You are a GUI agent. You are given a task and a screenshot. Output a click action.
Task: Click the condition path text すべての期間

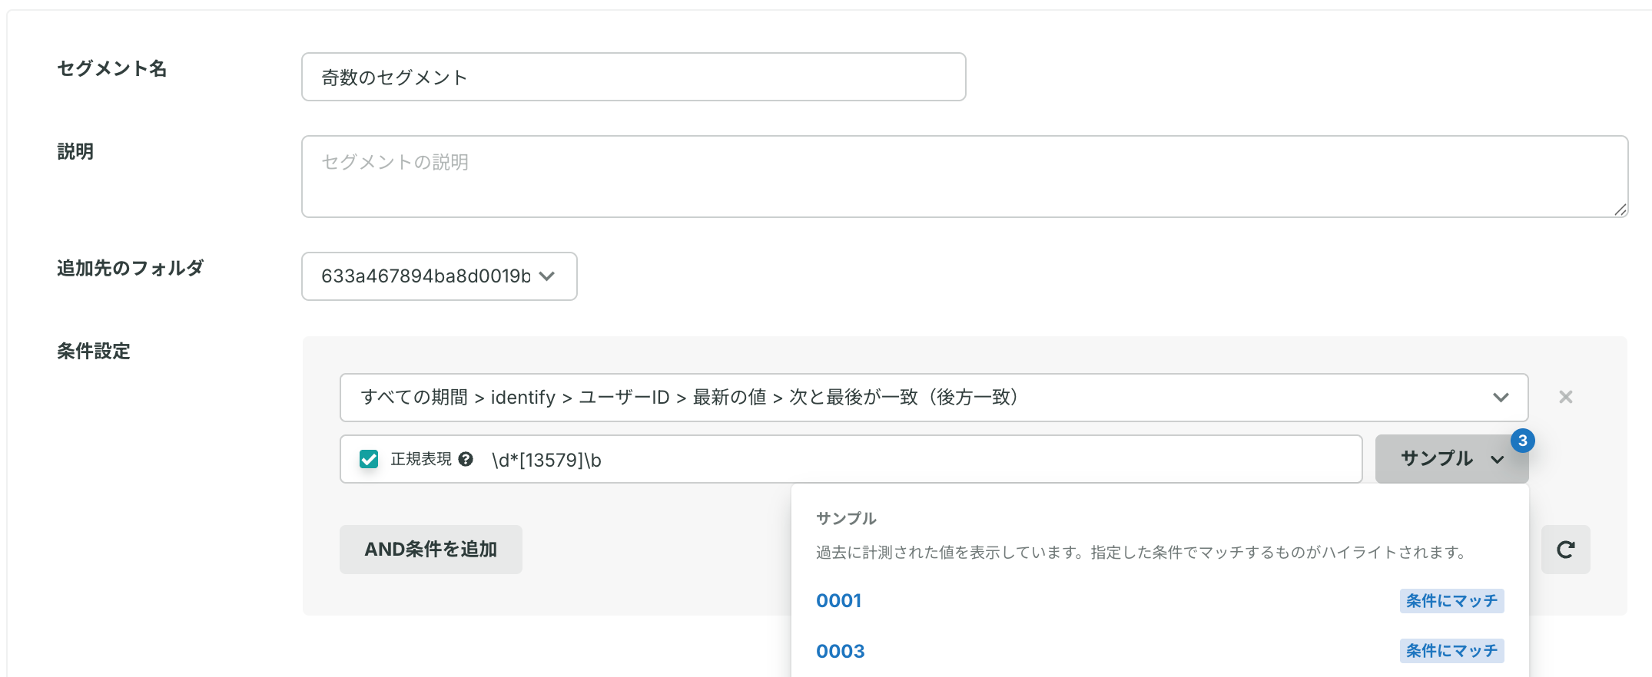coord(414,397)
